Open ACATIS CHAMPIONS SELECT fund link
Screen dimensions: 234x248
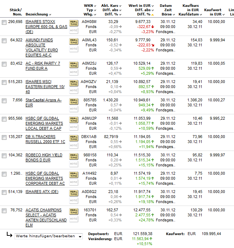click(x=46, y=218)
